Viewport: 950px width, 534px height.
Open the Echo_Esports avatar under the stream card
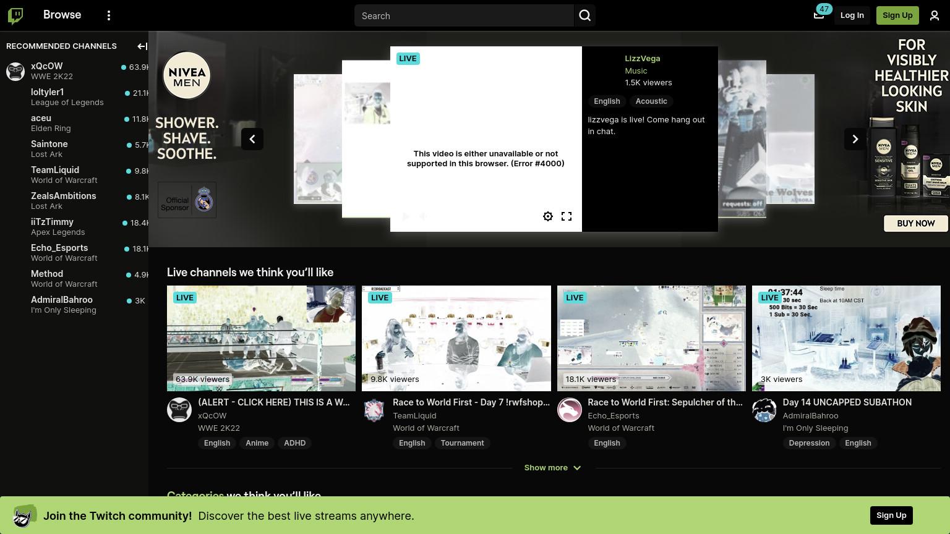pos(570,410)
